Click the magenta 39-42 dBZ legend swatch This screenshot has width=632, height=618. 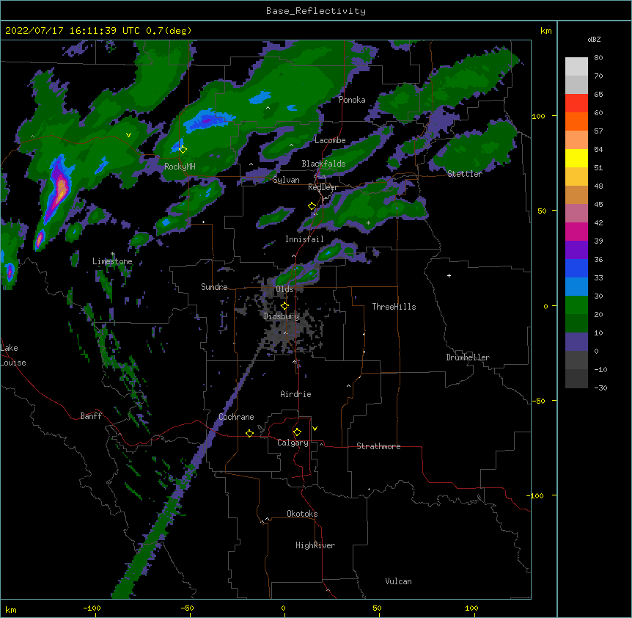pos(576,231)
